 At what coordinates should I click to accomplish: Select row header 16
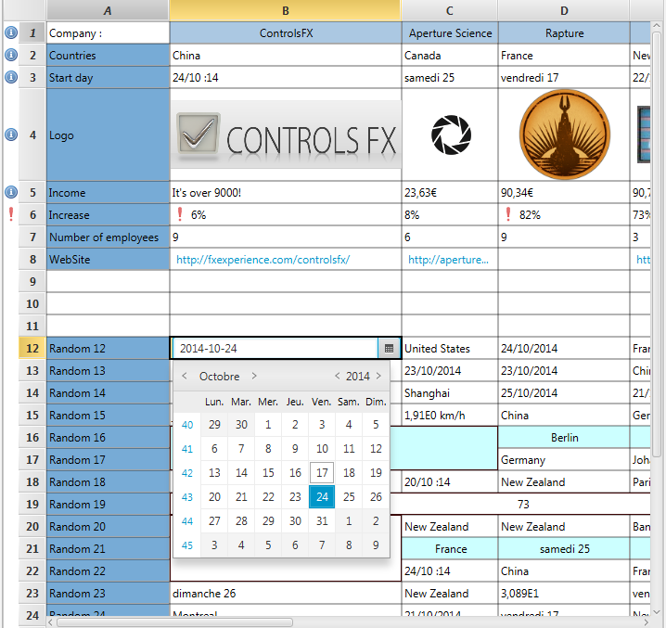coord(32,437)
